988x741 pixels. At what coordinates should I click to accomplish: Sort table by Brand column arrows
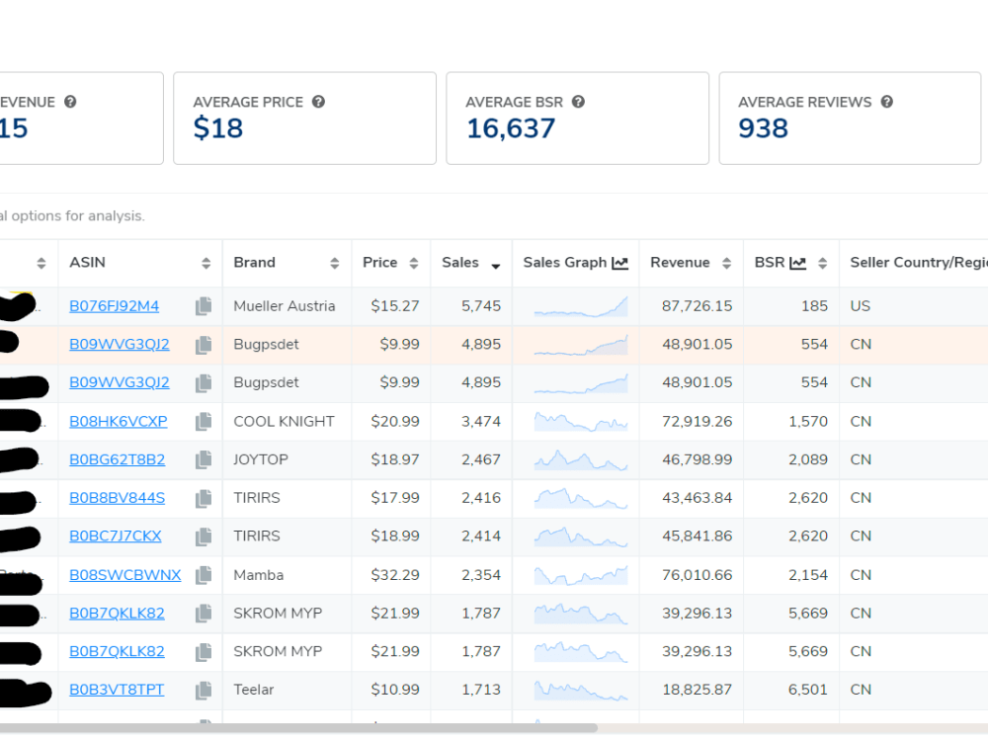[x=335, y=264]
